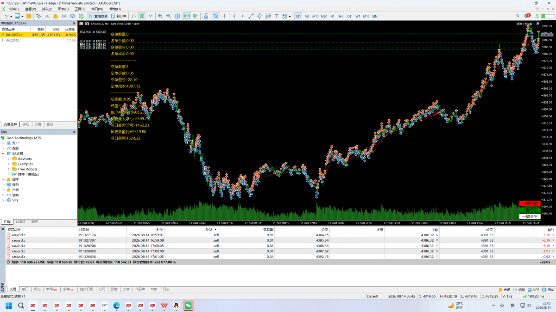Zoom in on the chart
Viewport: 556px width, 312px height.
pos(160,16)
